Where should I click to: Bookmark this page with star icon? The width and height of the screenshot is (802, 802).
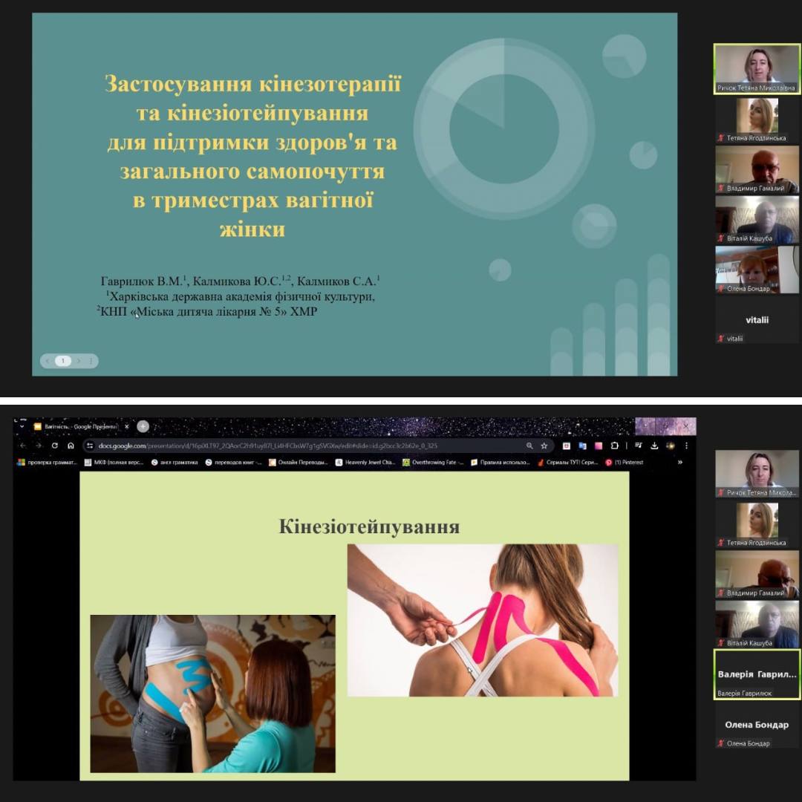click(x=544, y=446)
